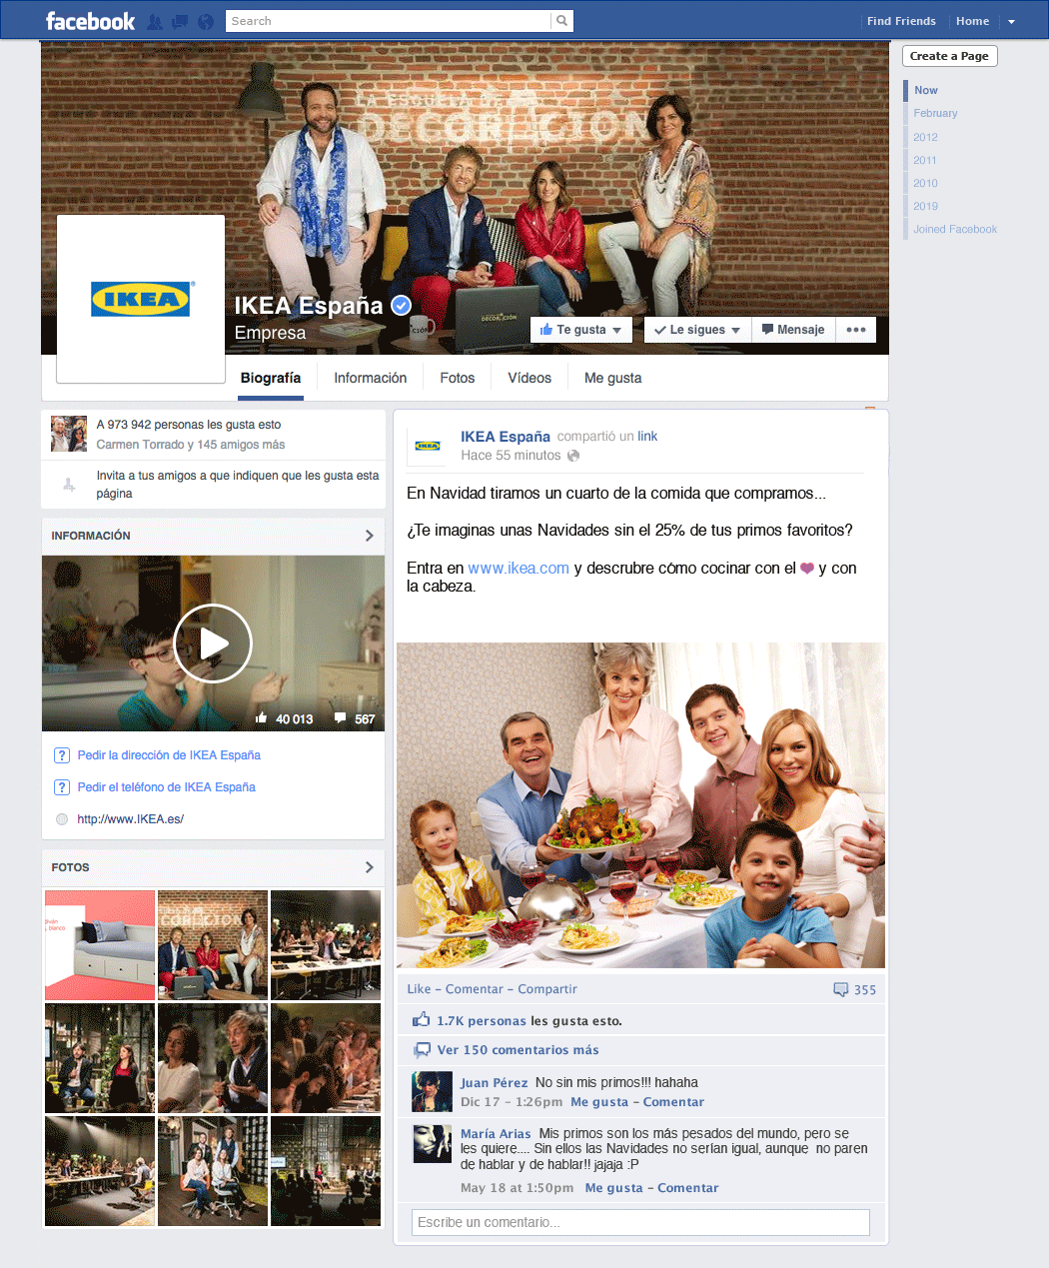
Task: Click the 'link' word in post header
Action: tap(647, 437)
